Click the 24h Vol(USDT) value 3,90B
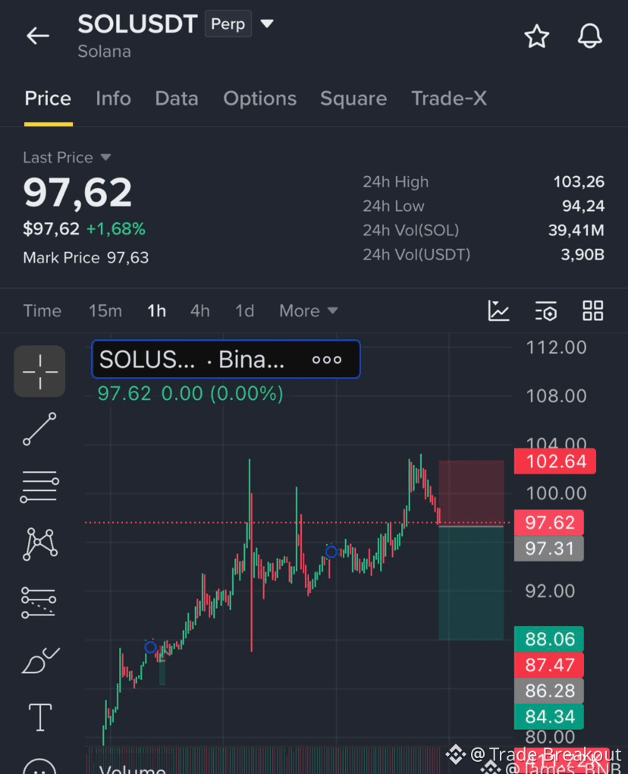 [x=582, y=255]
